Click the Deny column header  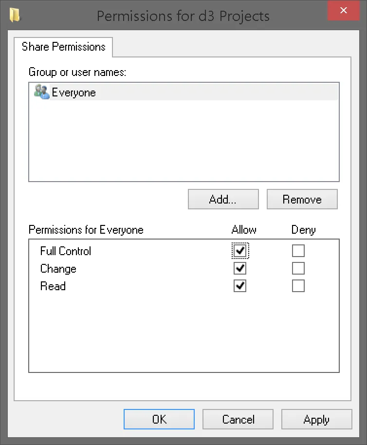pyautogui.click(x=303, y=230)
